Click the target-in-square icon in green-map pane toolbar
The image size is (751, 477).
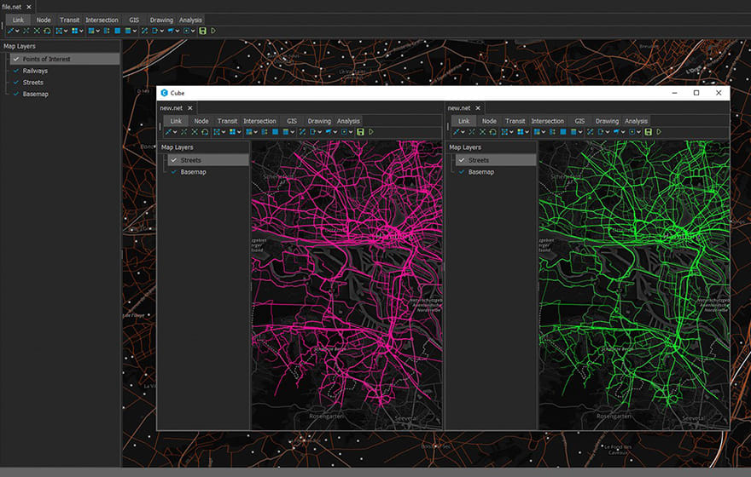point(632,131)
